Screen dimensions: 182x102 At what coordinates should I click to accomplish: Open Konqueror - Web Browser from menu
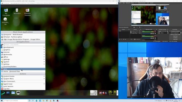[23, 35]
